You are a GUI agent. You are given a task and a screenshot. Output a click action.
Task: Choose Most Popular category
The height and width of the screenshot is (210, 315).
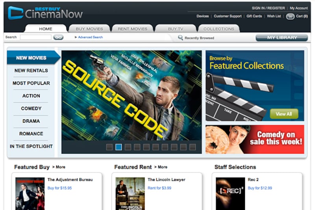point(31,83)
